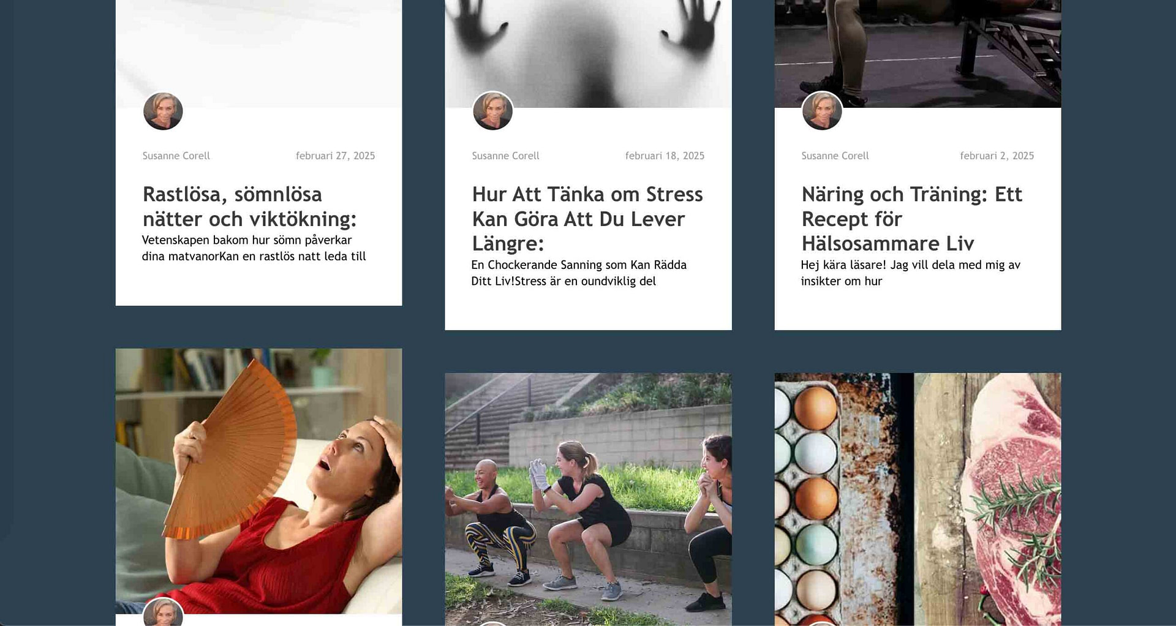Open thumbnail of woman with orange fan
The height and width of the screenshot is (626, 1176).
click(x=258, y=481)
